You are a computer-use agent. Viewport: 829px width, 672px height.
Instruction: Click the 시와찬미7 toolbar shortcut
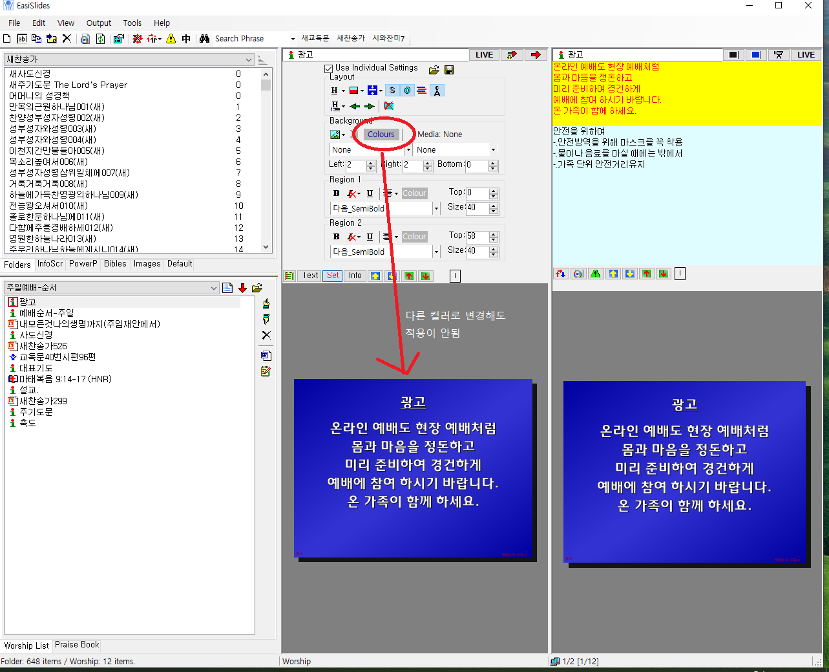point(388,39)
